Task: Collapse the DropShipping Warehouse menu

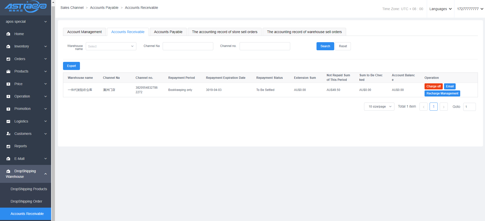Action: point(46,174)
